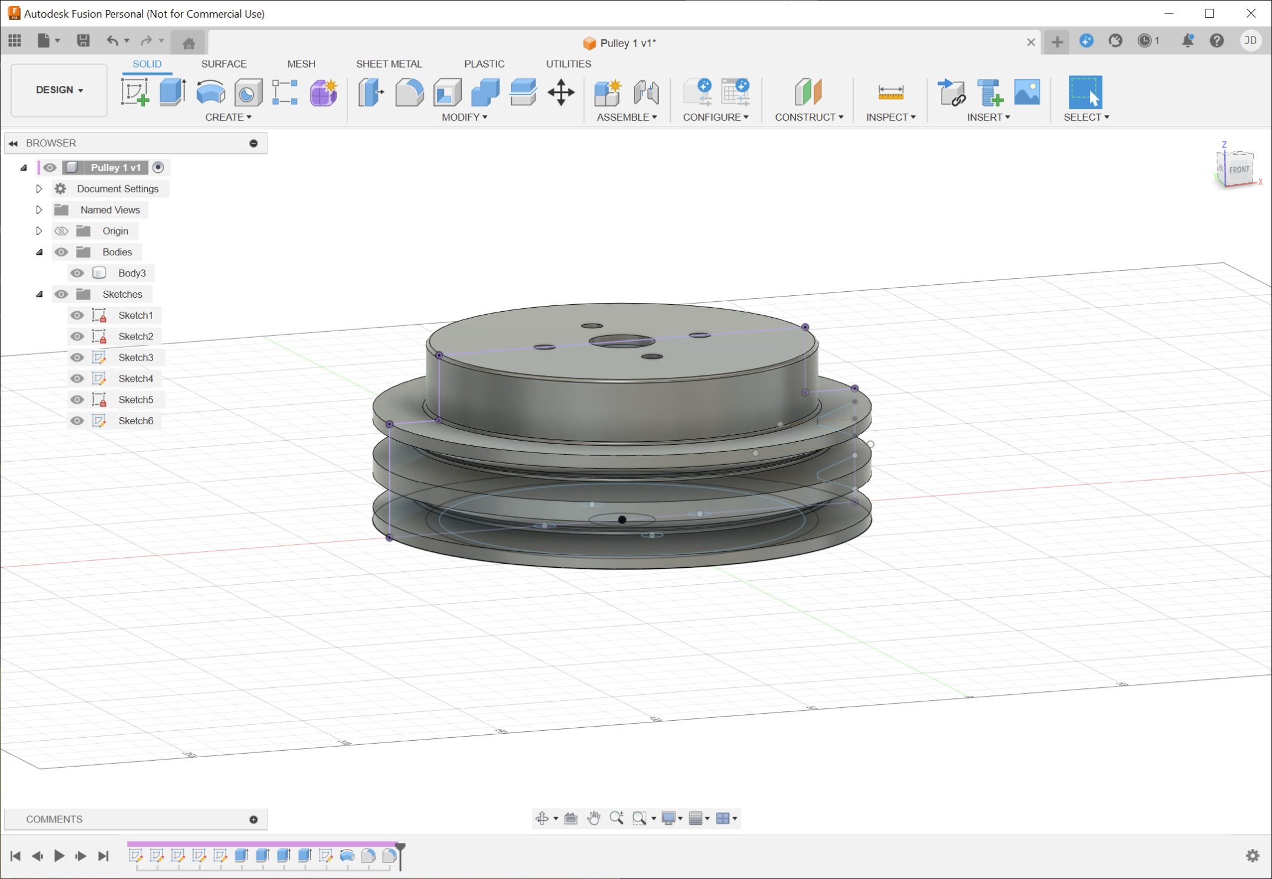This screenshot has width=1272, height=879.
Task: Open the Rectangular Pattern tool
Action: point(285,92)
